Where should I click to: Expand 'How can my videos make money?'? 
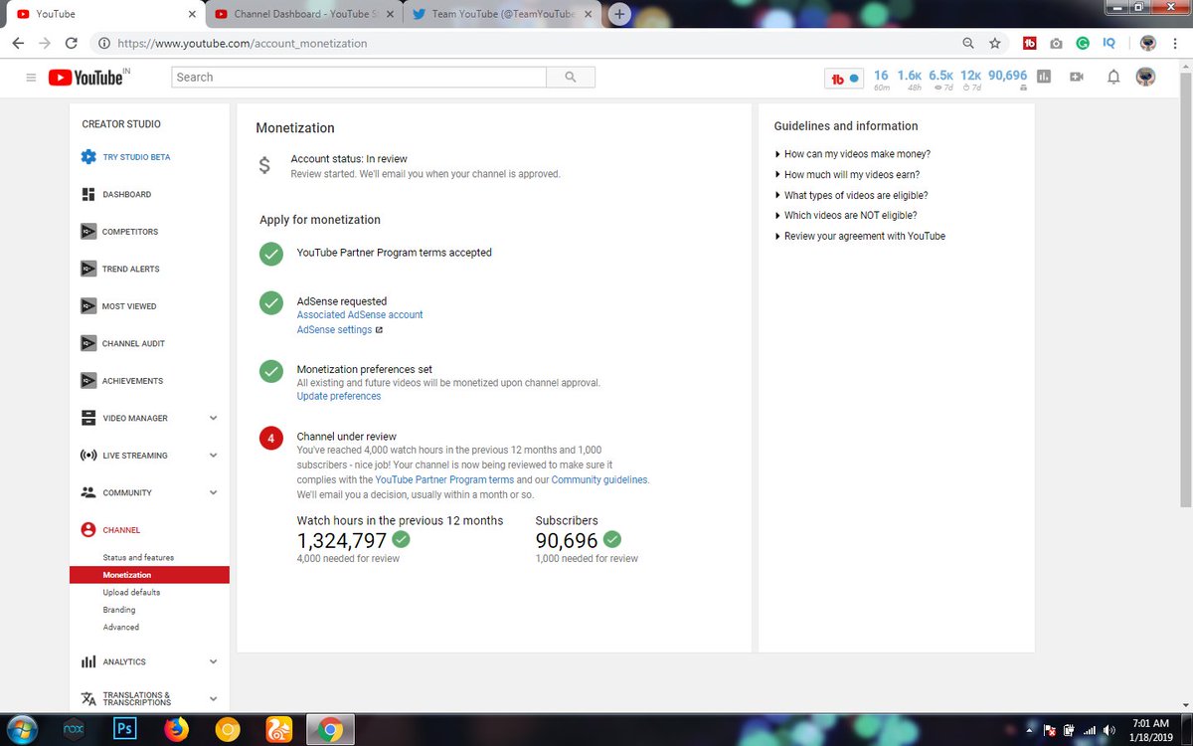tap(857, 154)
